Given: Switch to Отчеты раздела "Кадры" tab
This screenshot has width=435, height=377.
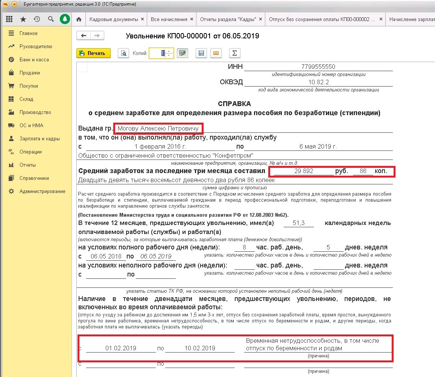Looking at the screenshot, I should [228, 19].
